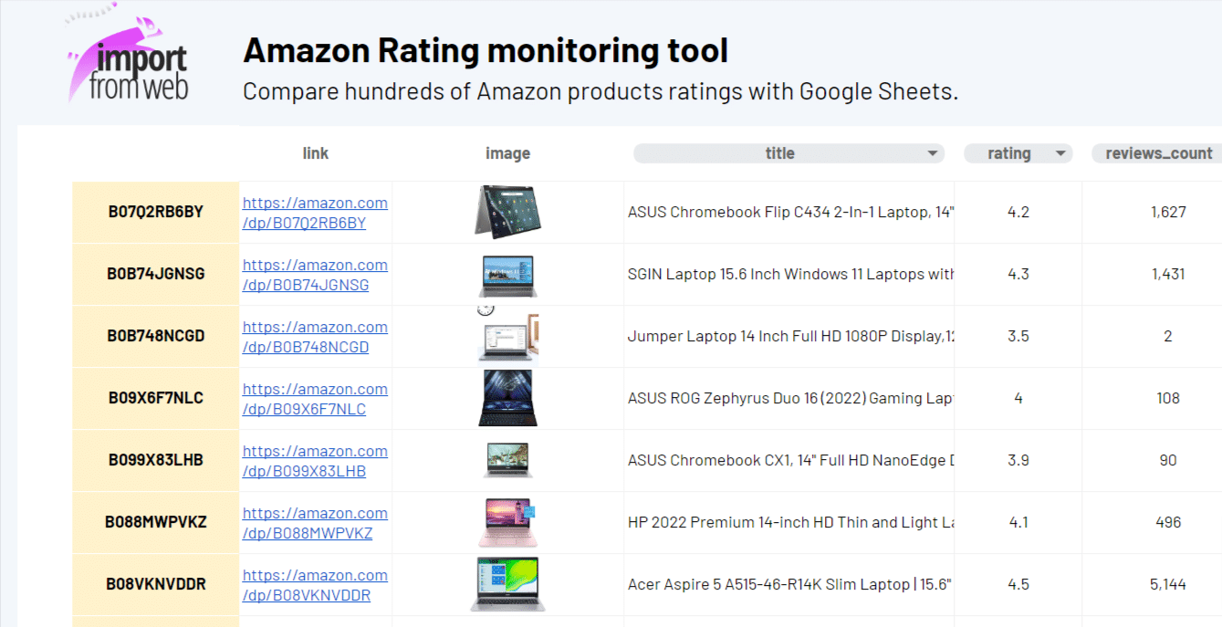
Task: Click the pink HP laptop image
Action: pyautogui.click(x=507, y=523)
